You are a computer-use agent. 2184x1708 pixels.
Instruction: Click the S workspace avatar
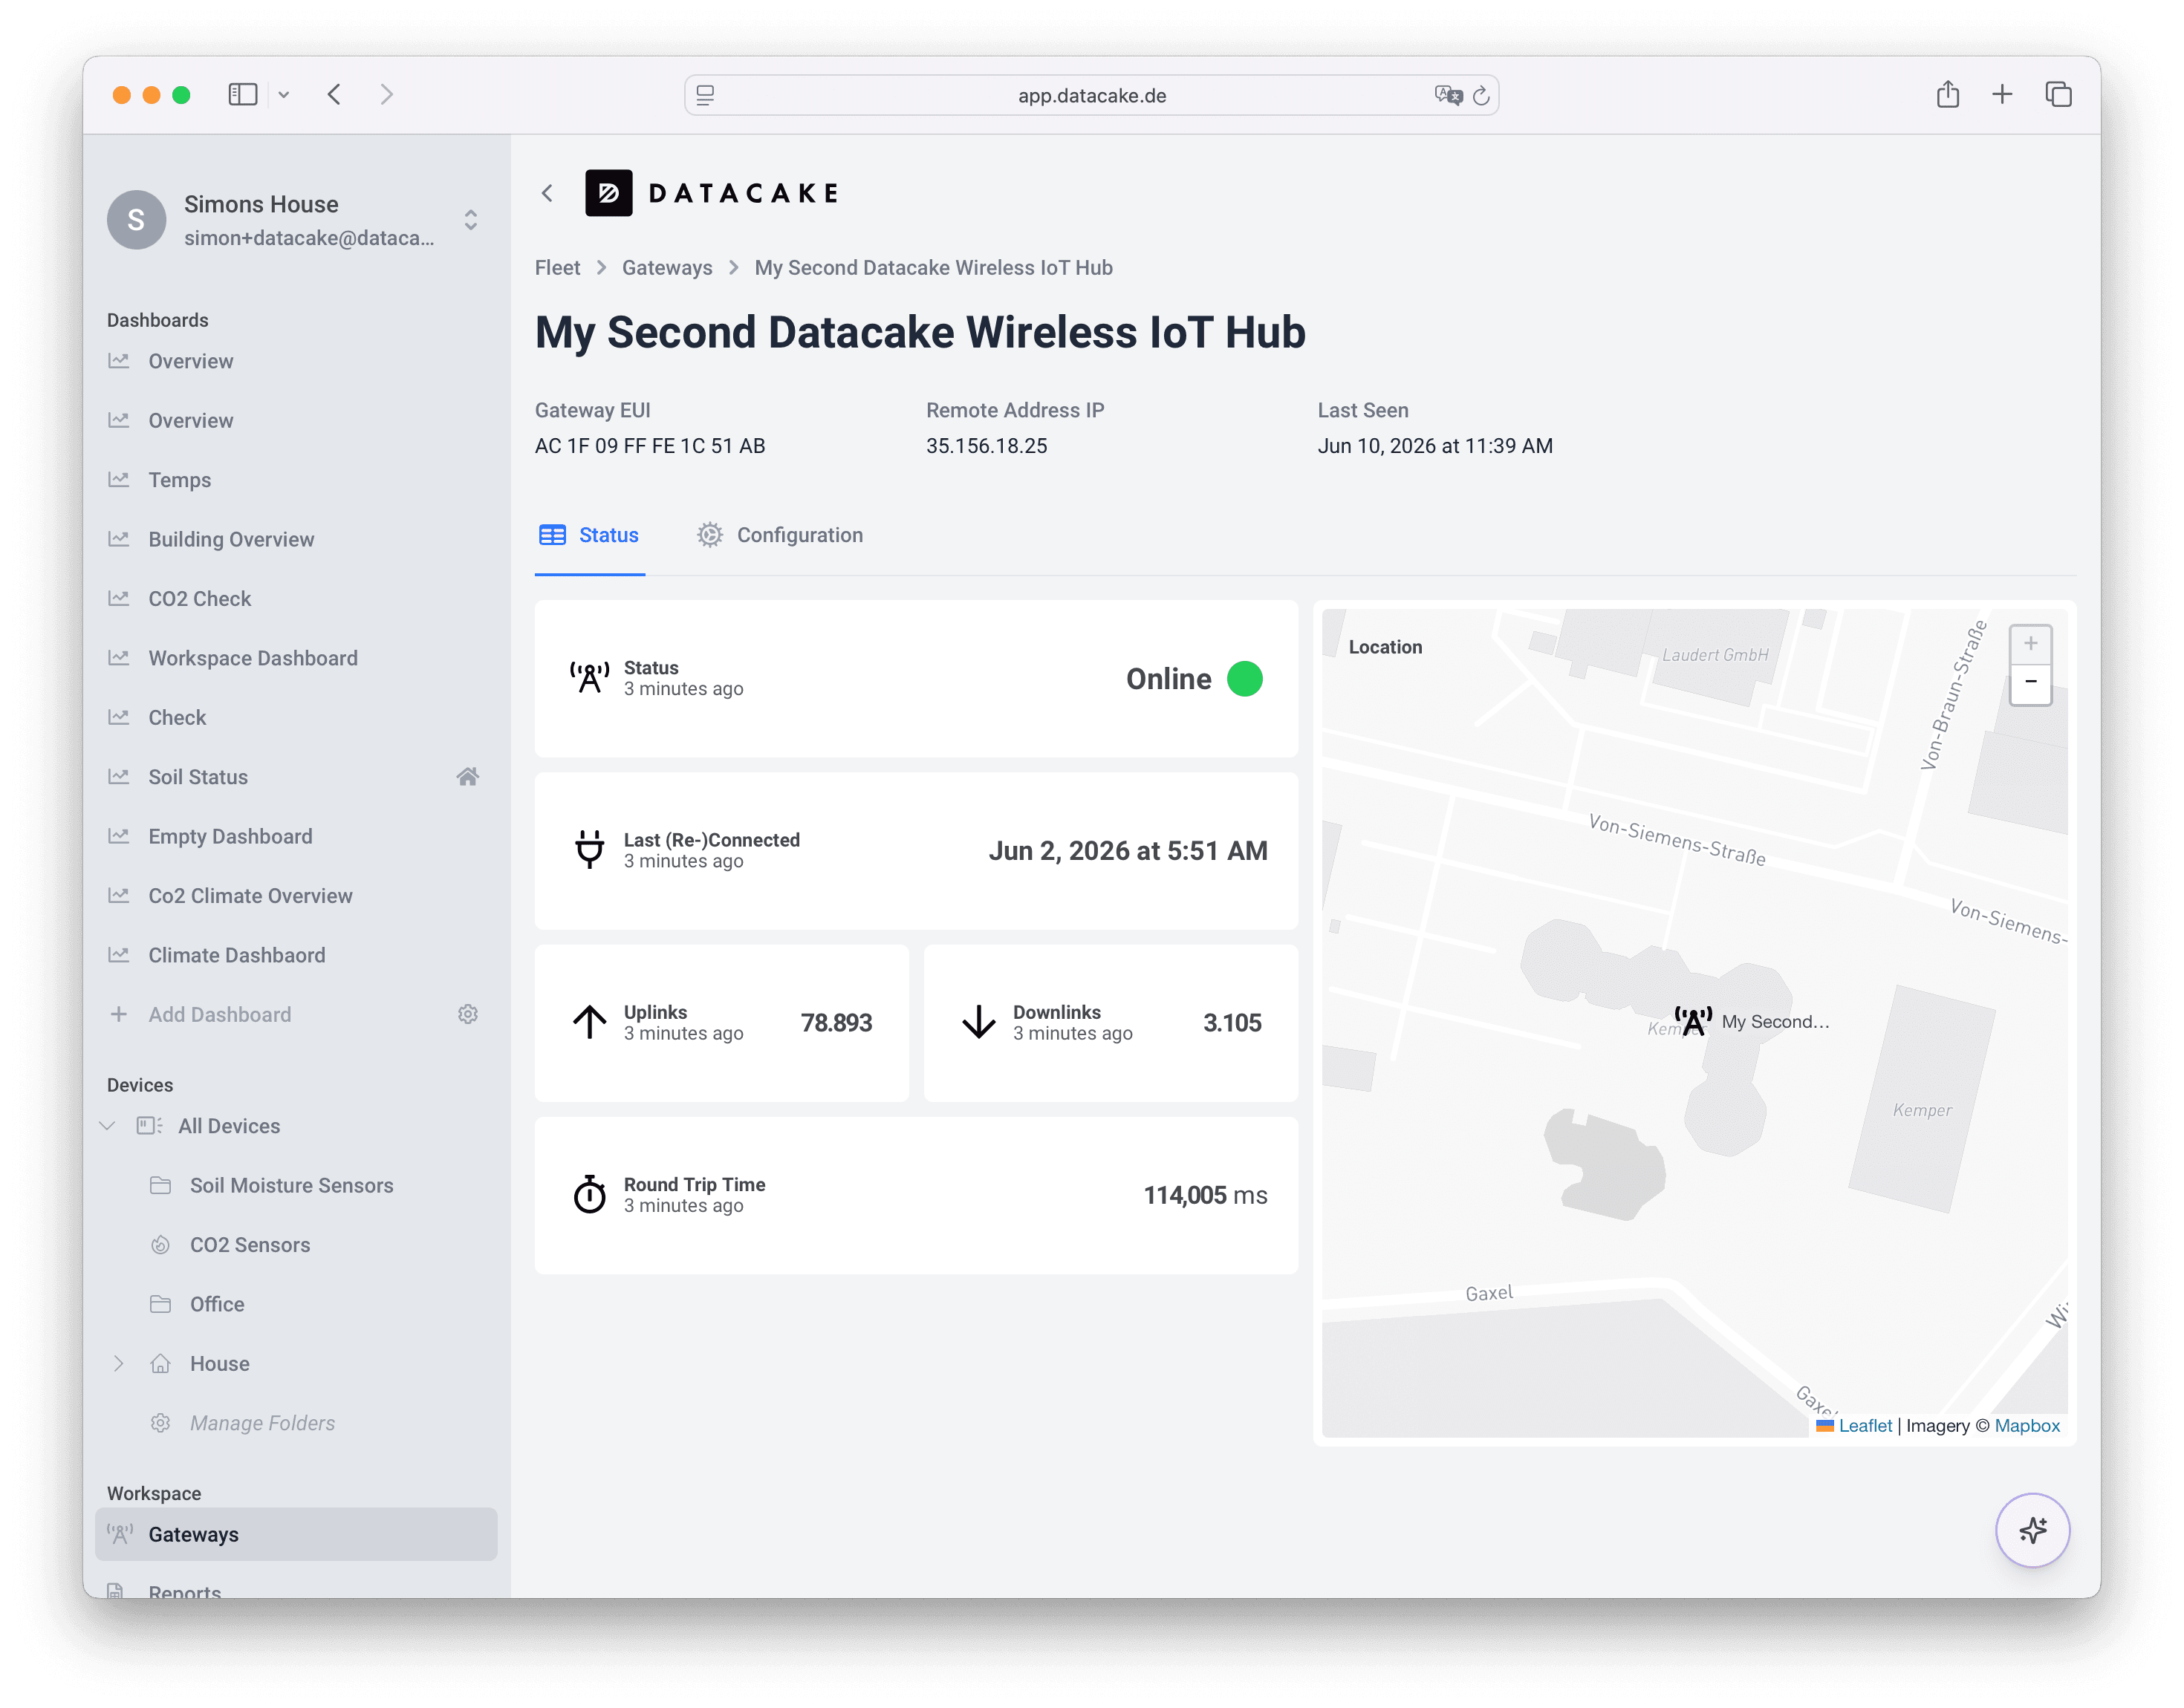(136, 220)
